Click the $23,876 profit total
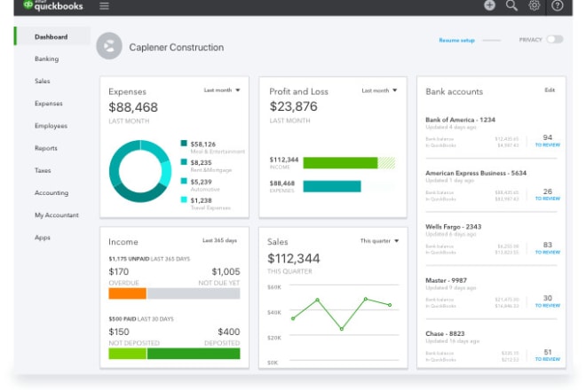The image size is (586, 390). 293,106
